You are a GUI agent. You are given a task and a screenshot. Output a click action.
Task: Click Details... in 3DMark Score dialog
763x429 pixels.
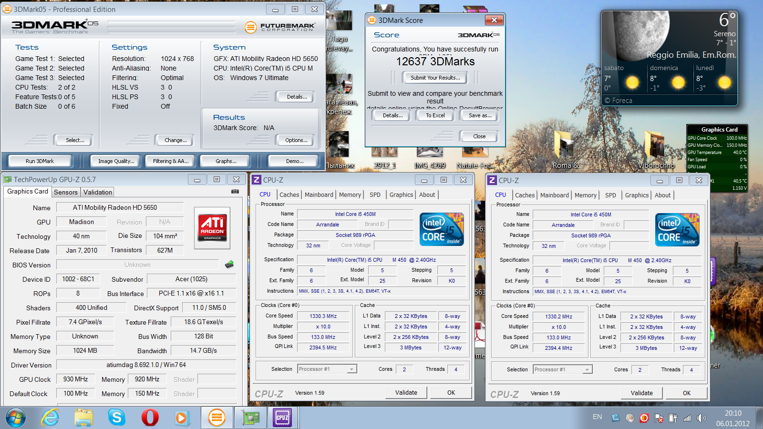[392, 115]
